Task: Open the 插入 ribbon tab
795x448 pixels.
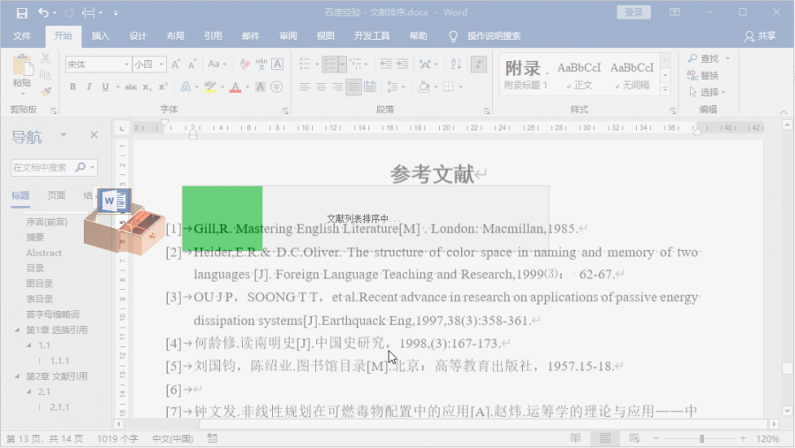Action: (101, 36)
